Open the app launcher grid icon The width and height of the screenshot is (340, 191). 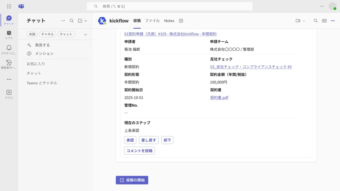(9, 6)
